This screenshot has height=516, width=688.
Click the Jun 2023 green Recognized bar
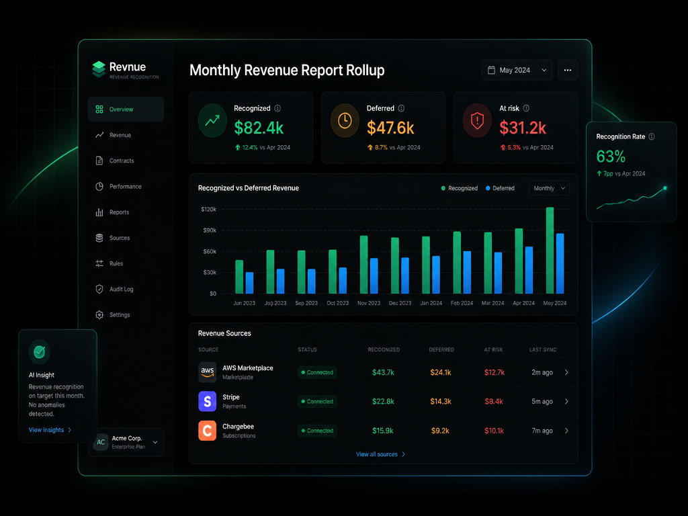(239, 277)
